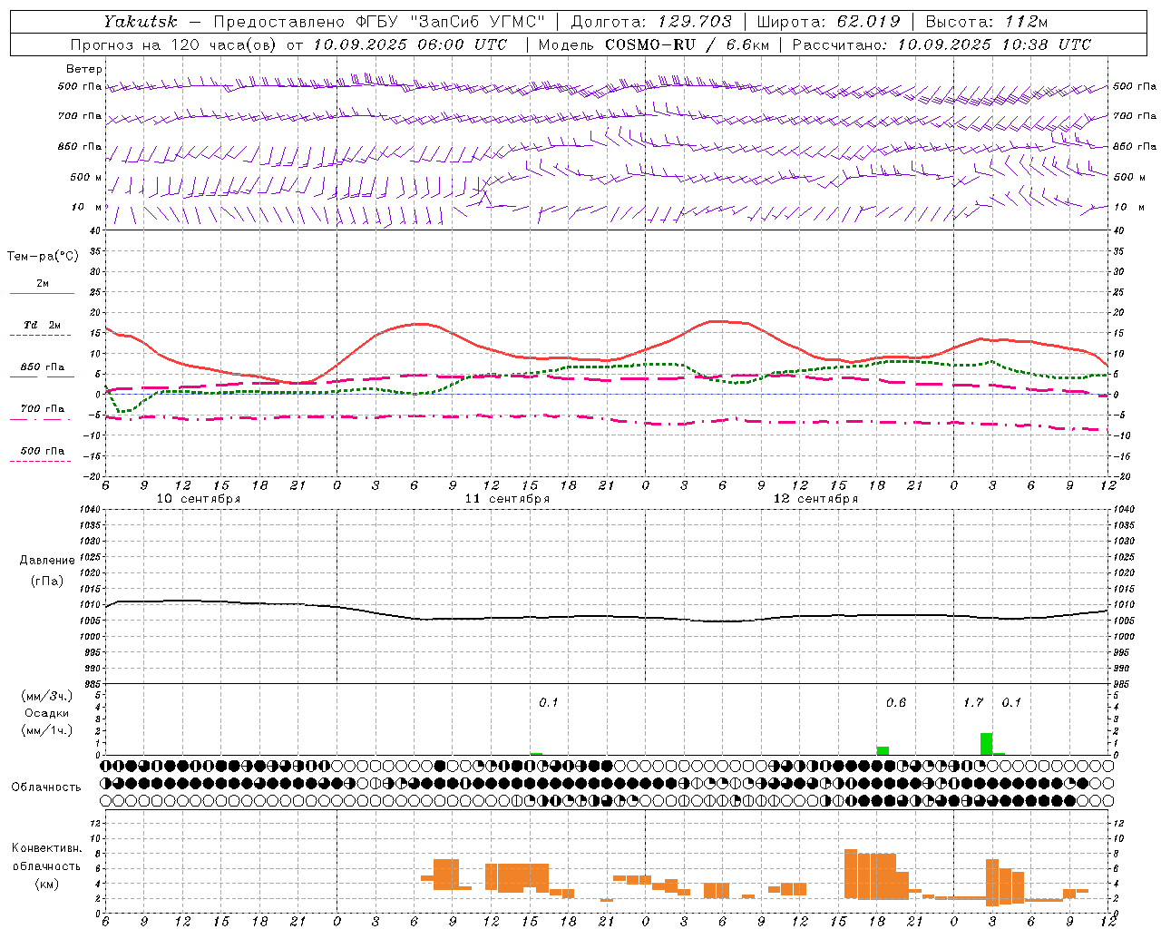The height and width of the screenshot is (929, 1161).
Task: Select the 'Давление' pressure panel label
Action: click(47, 561)
